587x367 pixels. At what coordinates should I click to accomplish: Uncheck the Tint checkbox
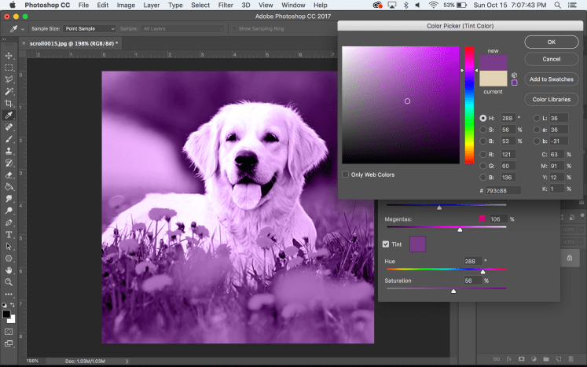click(x=385, y=244)
